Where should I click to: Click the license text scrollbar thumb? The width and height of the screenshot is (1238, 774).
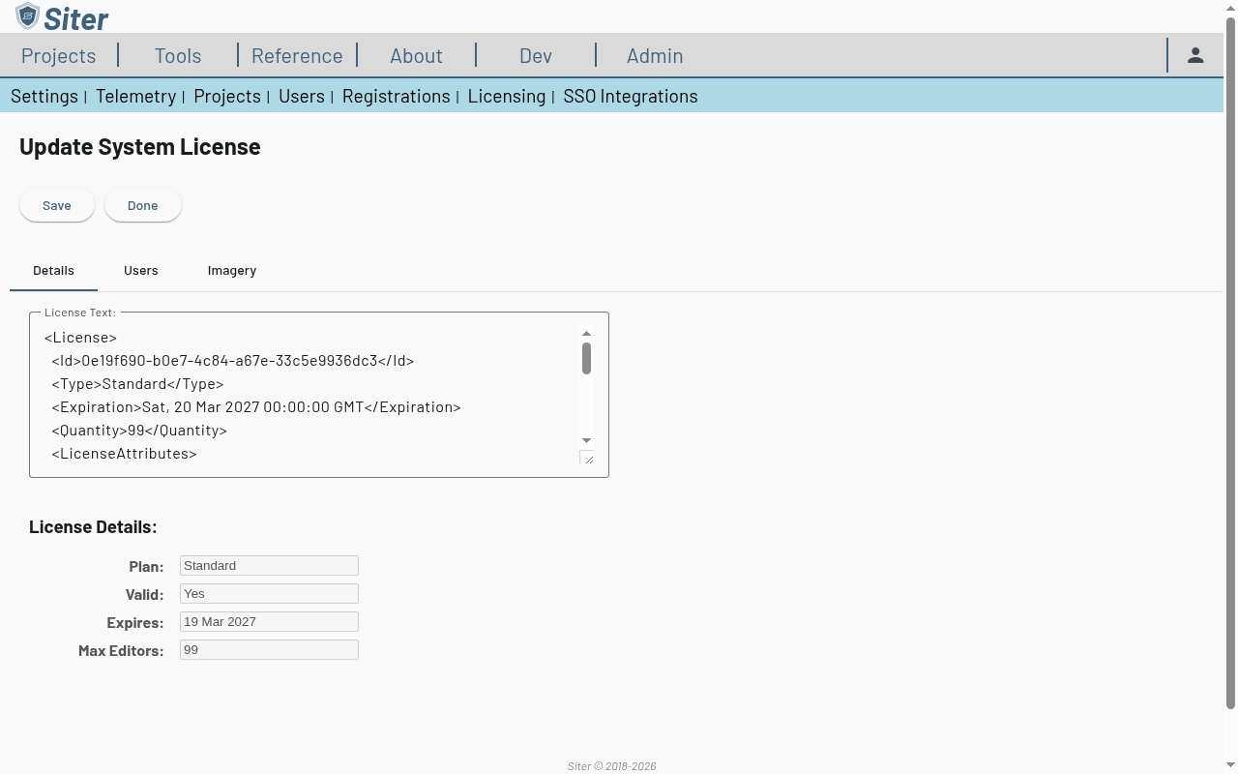coord(586,358)
